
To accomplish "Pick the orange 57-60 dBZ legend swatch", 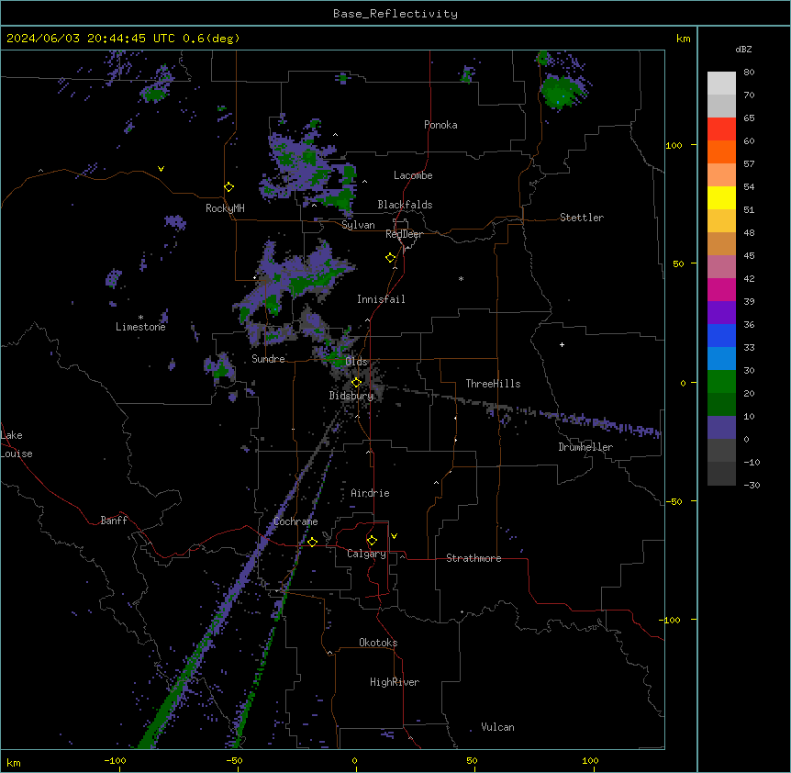I will [721, 151].
